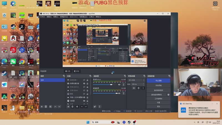Open Microsoft Edge desktop icon
The height and width of the screenshot is (125, 222).
coord(4,63)
